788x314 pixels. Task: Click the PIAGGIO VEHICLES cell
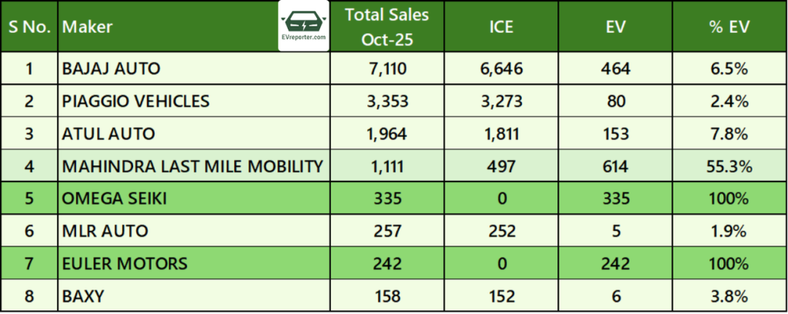tap(136, 101)
